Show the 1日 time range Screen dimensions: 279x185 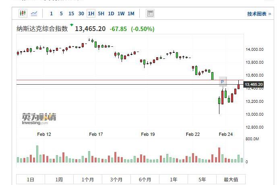coord(30,180)
